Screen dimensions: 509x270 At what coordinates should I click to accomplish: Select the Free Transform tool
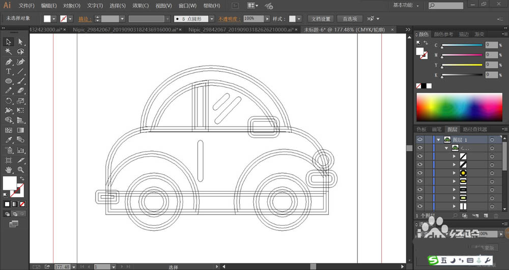[x=20, y=110]
